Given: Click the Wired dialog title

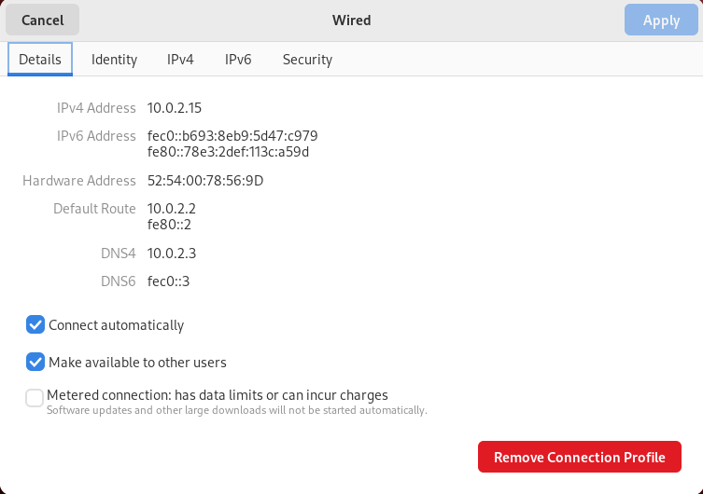Looking at the screenshot, I should pyautogui.click(x=351, y=20).
